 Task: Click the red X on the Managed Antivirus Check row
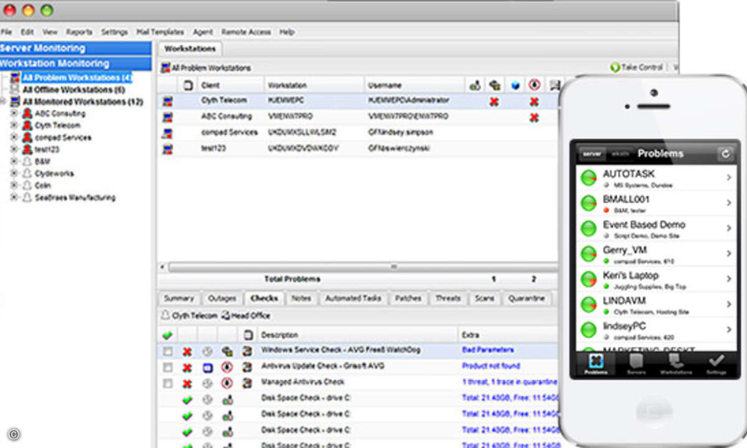click(187, 383)
